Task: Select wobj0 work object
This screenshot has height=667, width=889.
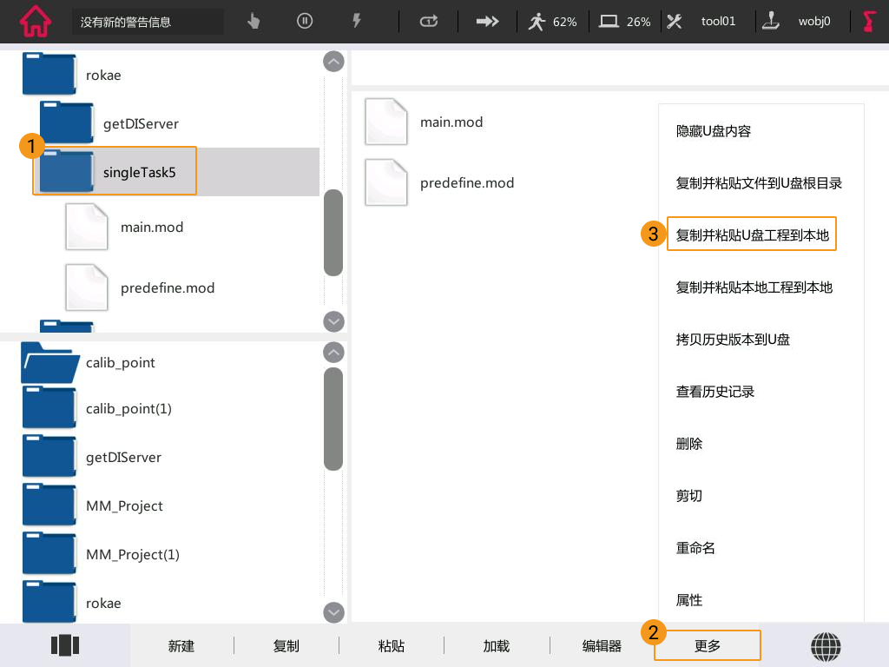Action: pos(798,22)
